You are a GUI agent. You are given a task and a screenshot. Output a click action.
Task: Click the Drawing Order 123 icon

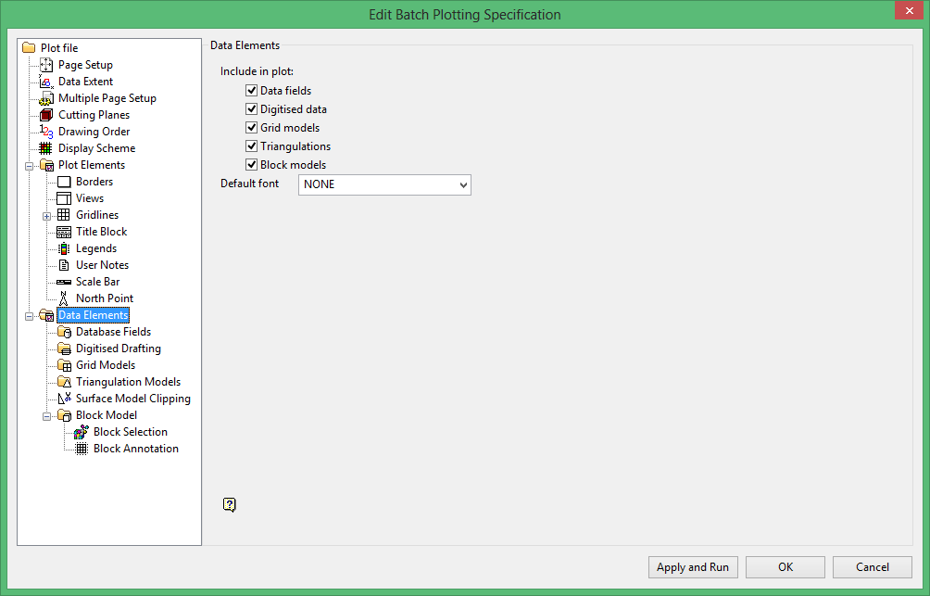pos(46,132)
